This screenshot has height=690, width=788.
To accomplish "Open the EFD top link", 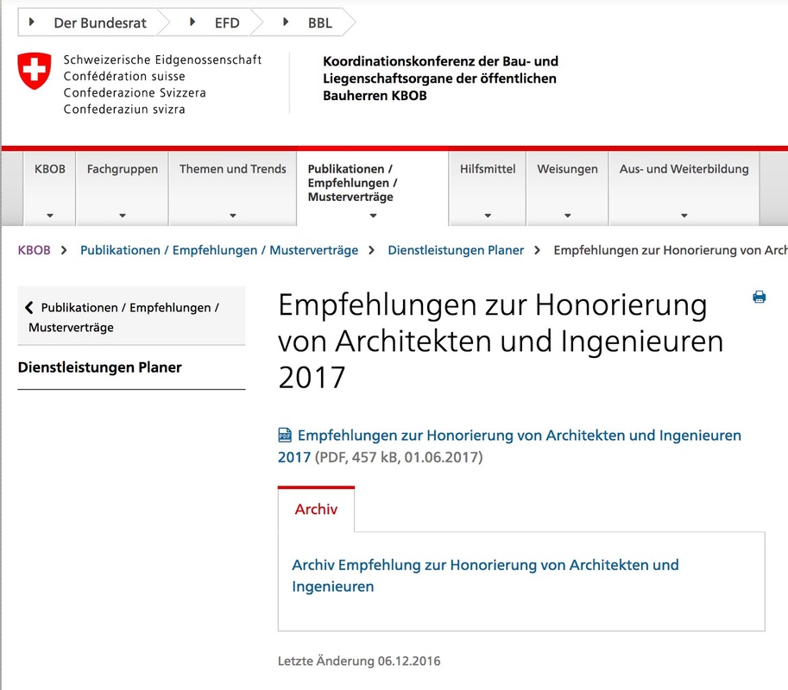I will 227,23.
